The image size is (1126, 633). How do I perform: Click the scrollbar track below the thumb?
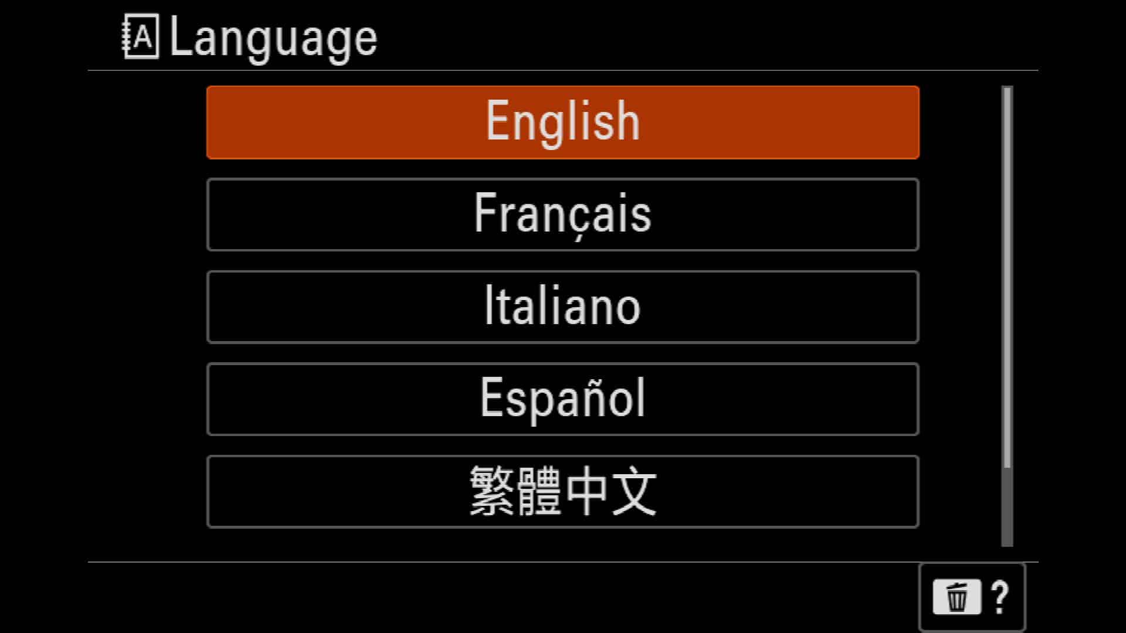[x=1007, y=507]
